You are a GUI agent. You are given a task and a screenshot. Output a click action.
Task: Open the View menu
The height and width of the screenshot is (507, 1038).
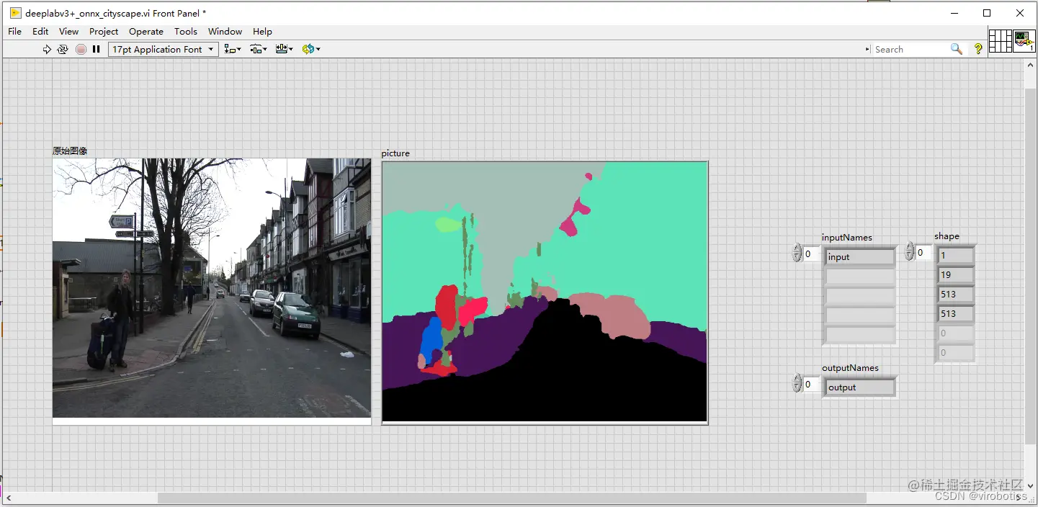[x=68, y=31]
